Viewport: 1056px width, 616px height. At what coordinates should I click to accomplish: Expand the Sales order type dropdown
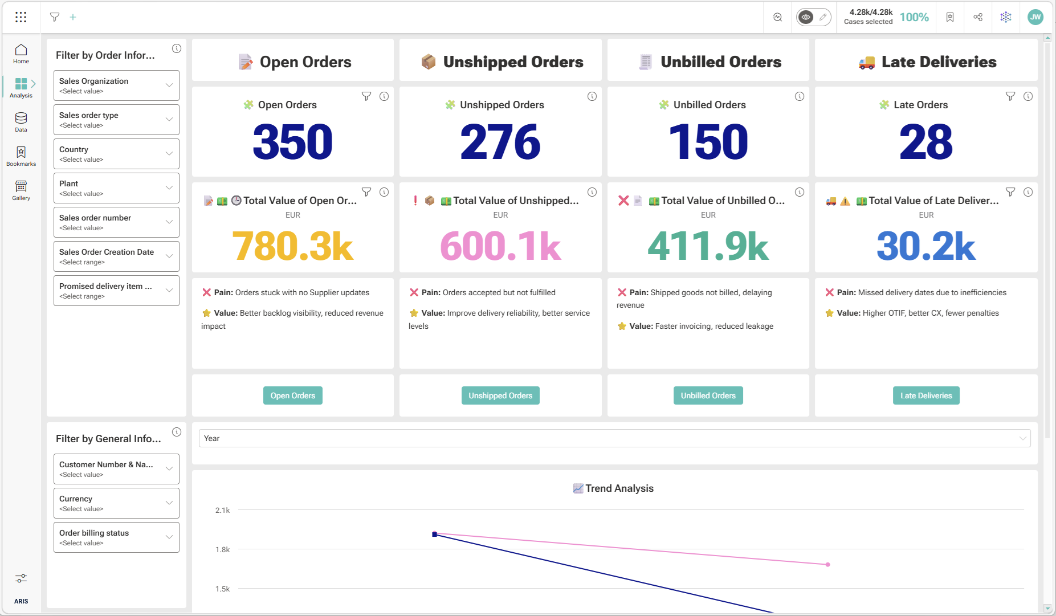(116, 120)
